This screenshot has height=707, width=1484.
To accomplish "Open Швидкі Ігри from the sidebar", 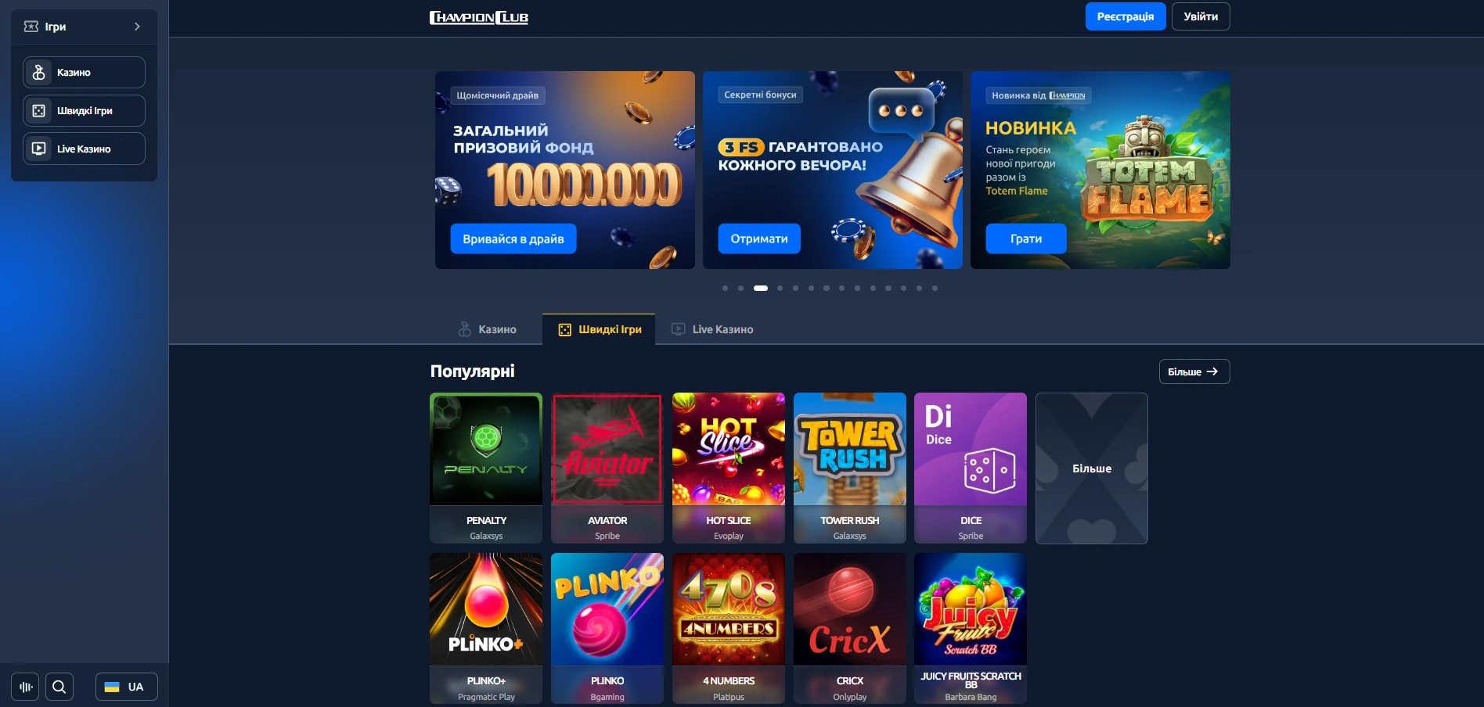I will coord(84,110).
